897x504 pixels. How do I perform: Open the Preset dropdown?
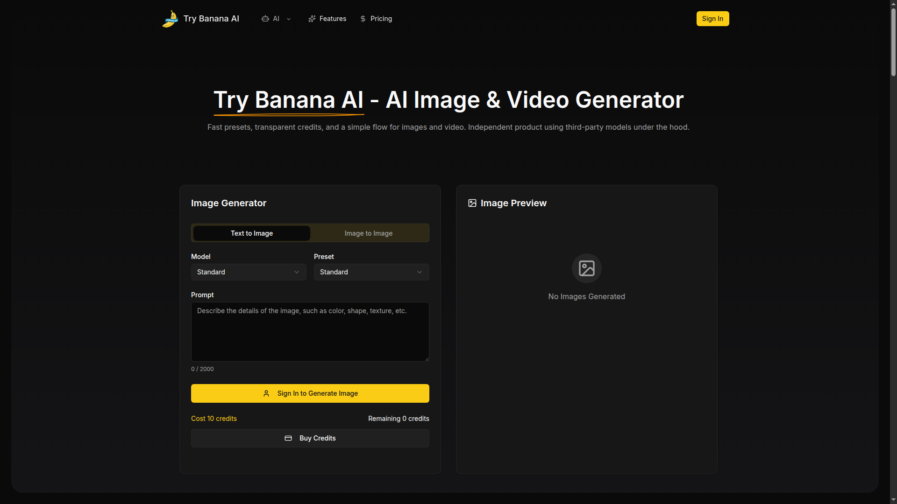[x=371, y=272]
